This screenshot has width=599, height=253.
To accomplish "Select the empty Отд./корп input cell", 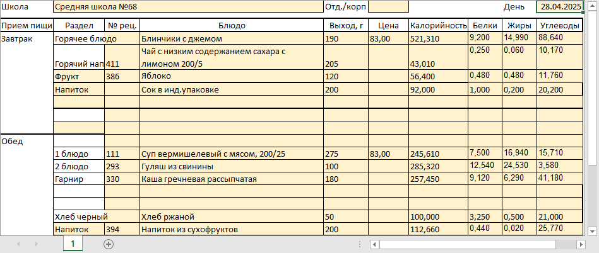I will 389,6.
